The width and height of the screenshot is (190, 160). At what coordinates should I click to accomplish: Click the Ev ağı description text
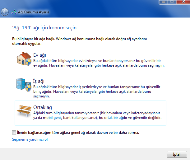(x=99, y=63)
